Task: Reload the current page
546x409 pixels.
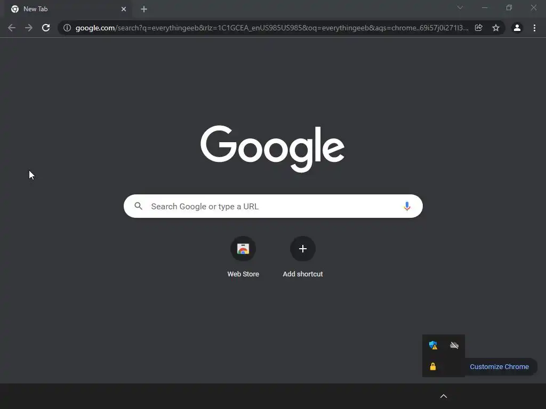Action: point(46,28)
